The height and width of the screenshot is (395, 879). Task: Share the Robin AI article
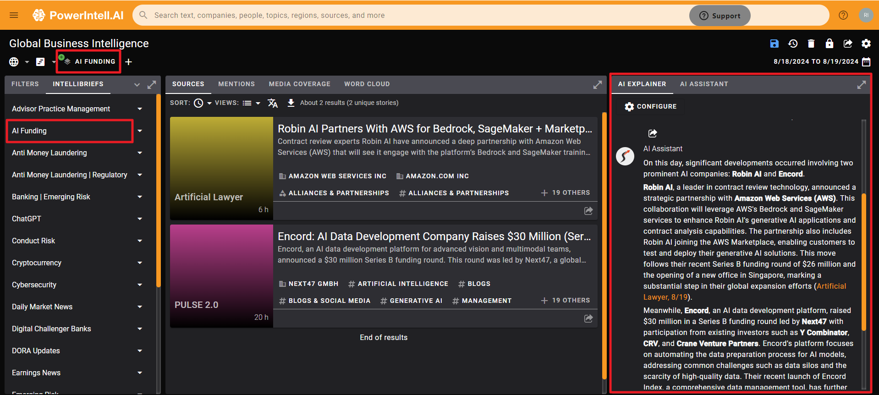(588, 211)
